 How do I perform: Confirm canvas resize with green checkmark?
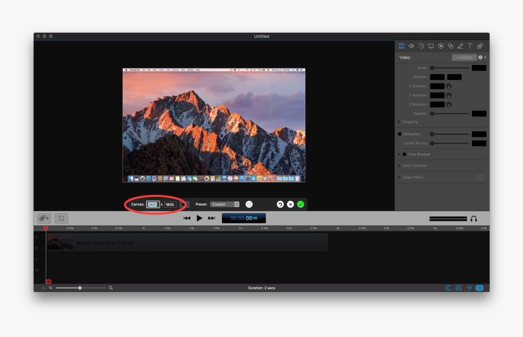coord(300,205)
